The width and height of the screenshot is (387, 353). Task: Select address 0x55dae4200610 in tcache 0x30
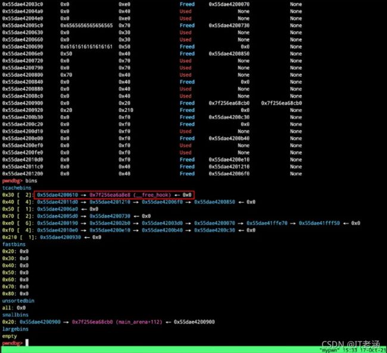(x=58, y=195)
